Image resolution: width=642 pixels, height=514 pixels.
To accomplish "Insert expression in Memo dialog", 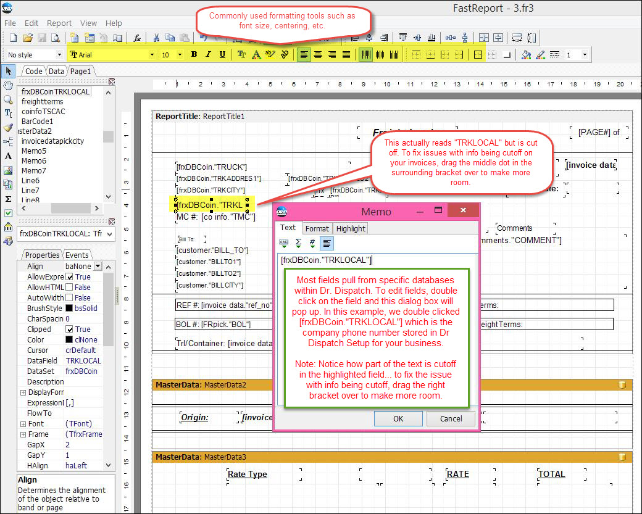I will [x=284, y=244].
